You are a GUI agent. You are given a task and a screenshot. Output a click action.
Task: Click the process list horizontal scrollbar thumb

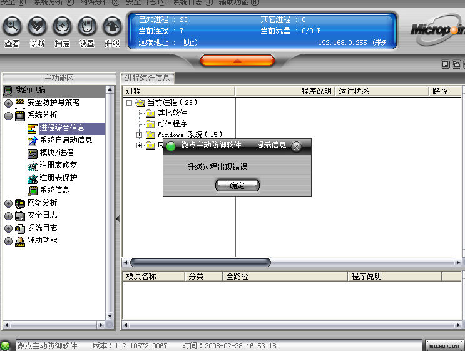(200, 262)
